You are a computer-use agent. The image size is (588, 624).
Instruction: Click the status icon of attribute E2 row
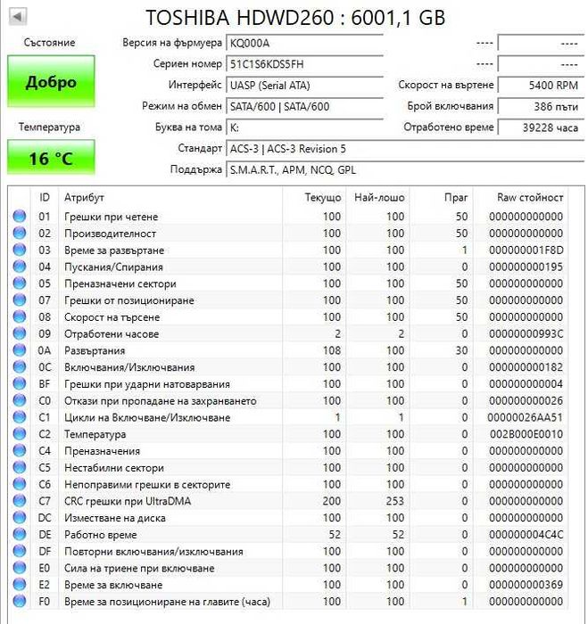pyautogui.click(x=19, y=584)
